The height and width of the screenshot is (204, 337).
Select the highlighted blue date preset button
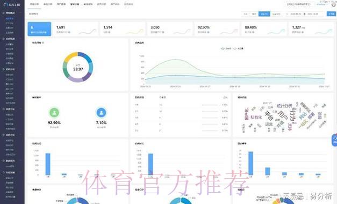(x=264, y=14)
